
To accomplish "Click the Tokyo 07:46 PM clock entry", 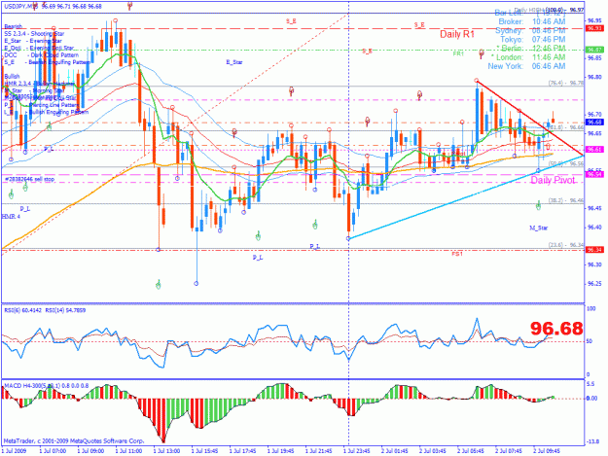I will point(533,40).
